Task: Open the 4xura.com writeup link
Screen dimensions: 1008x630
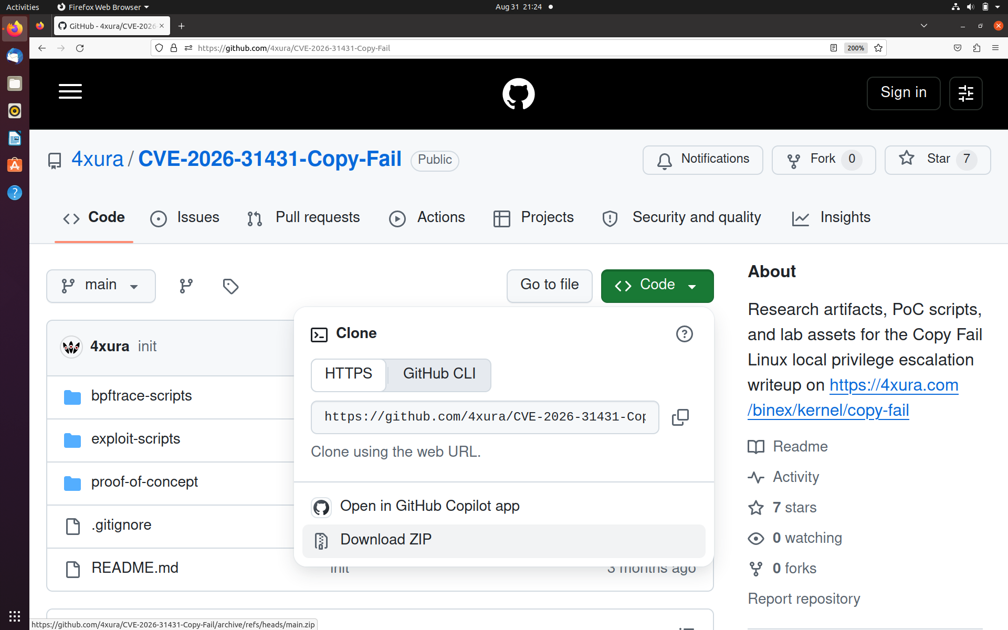Action: coord(853,398)
